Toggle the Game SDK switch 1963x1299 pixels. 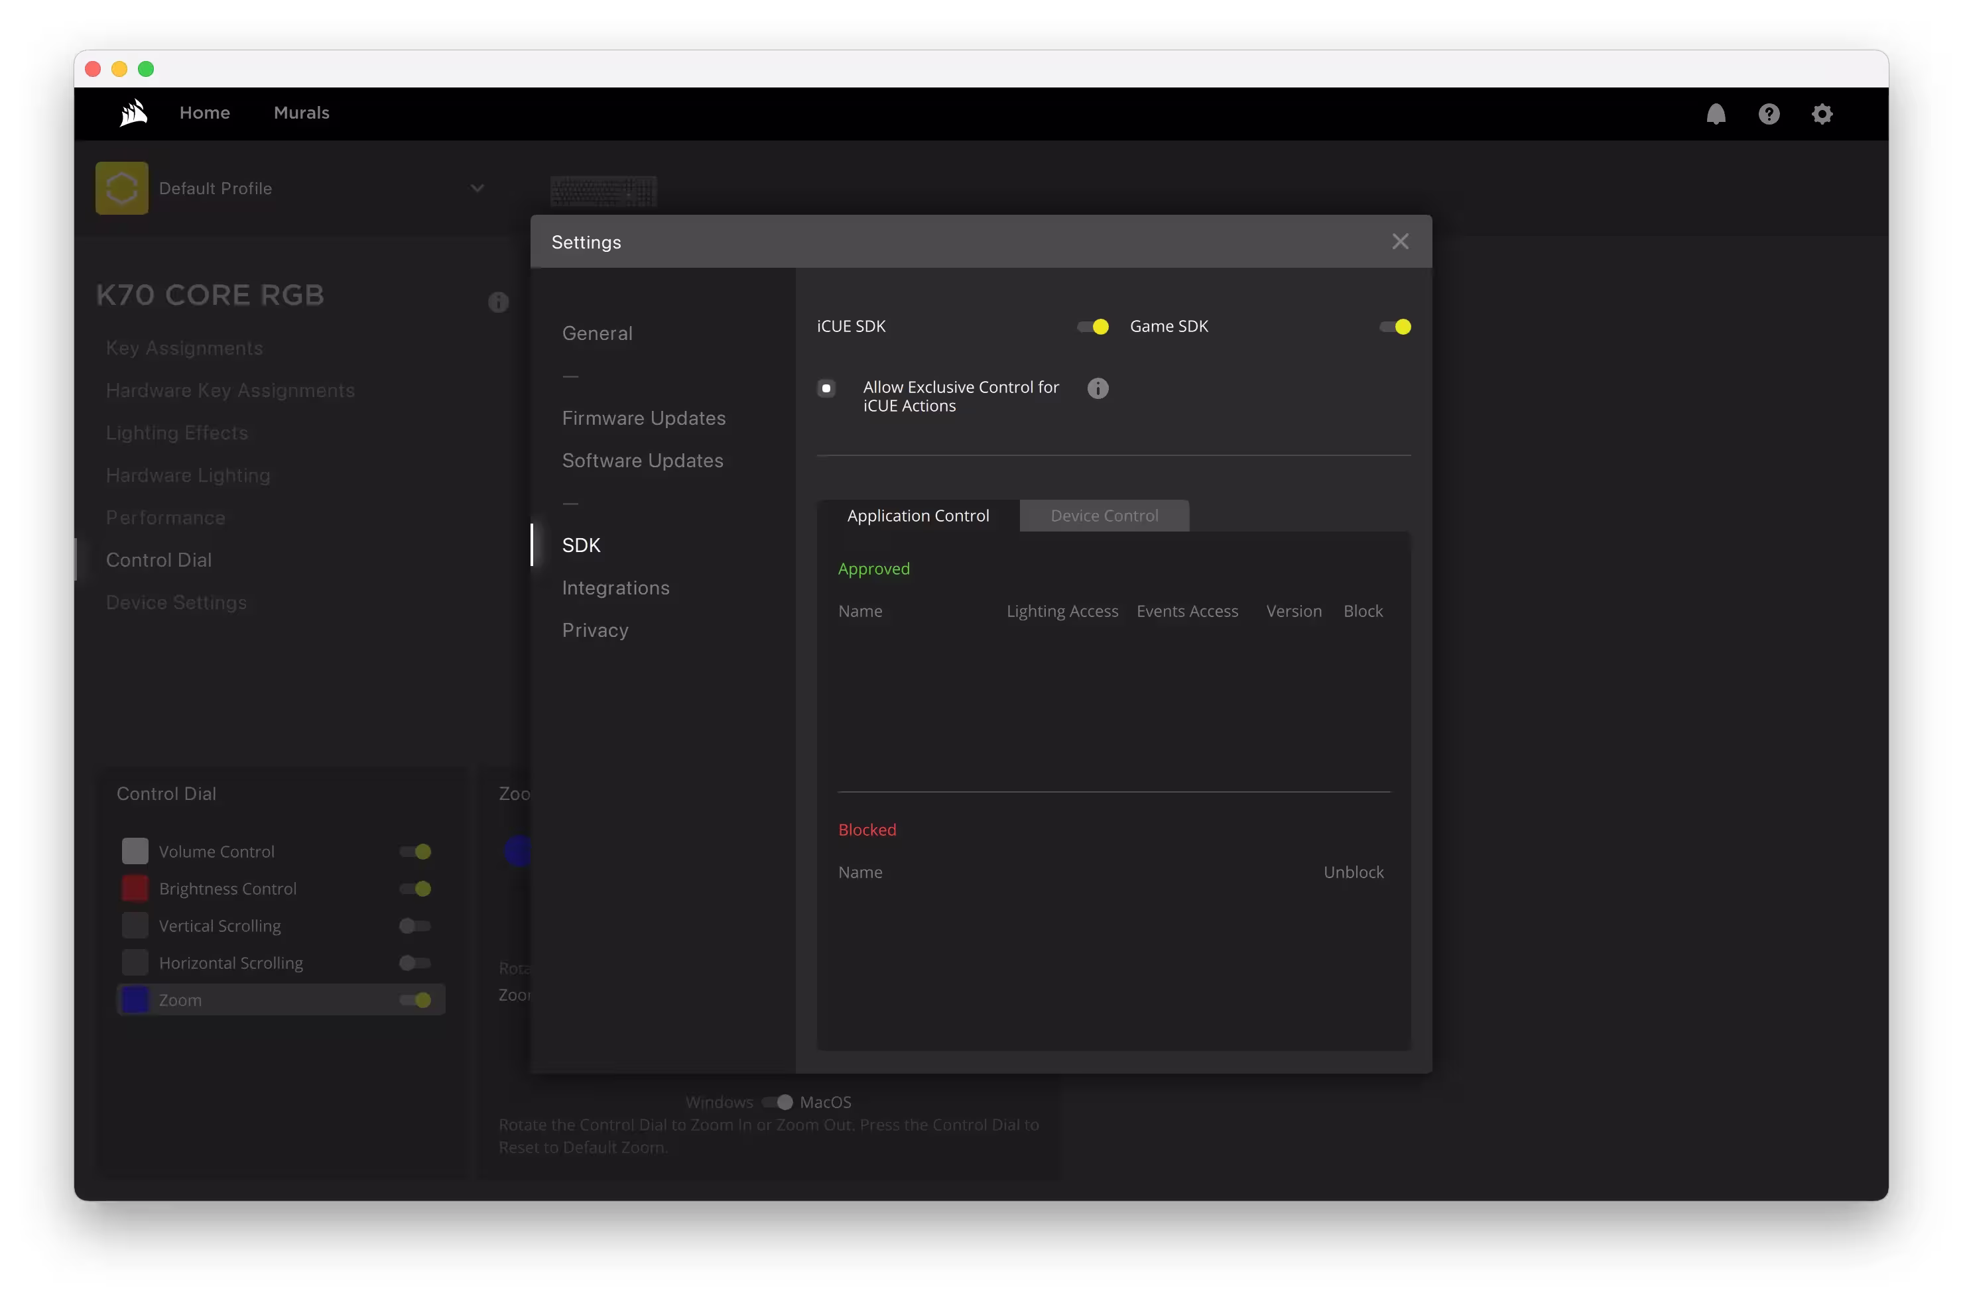(1395, 326)
